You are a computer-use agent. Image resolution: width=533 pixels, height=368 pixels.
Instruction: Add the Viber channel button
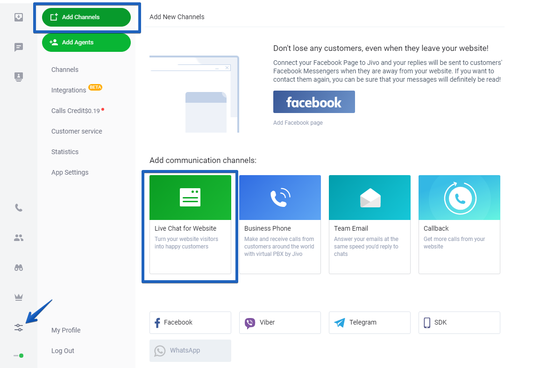point(280,323)
